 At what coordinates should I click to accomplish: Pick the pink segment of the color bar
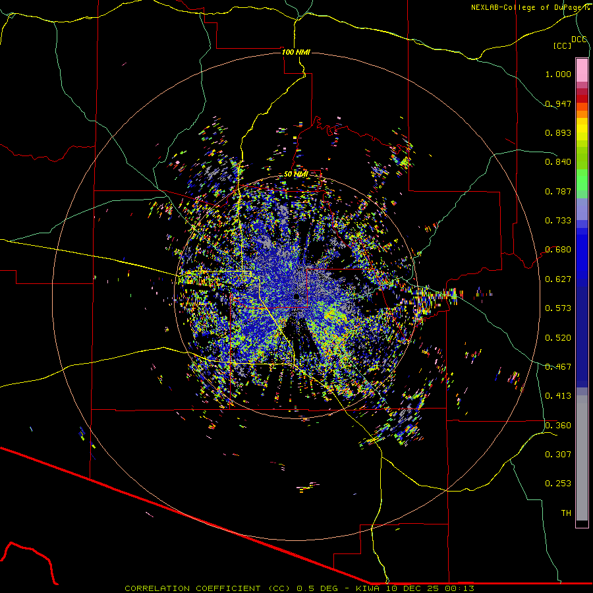(x=582, y=70)
